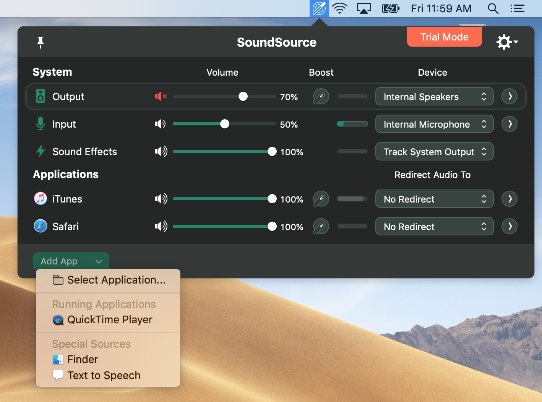The width and height of the screenshot is (542, 402).
Task: Click the Output level meter
Action: (352, 96)
